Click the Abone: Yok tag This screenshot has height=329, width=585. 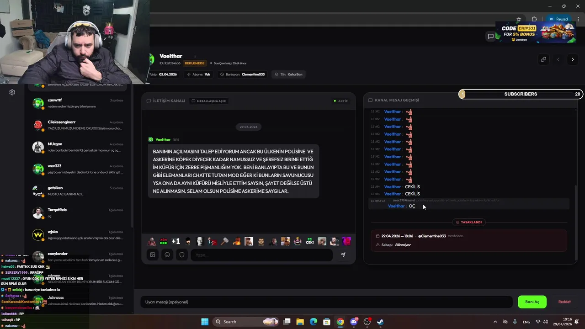click(198, 74)
